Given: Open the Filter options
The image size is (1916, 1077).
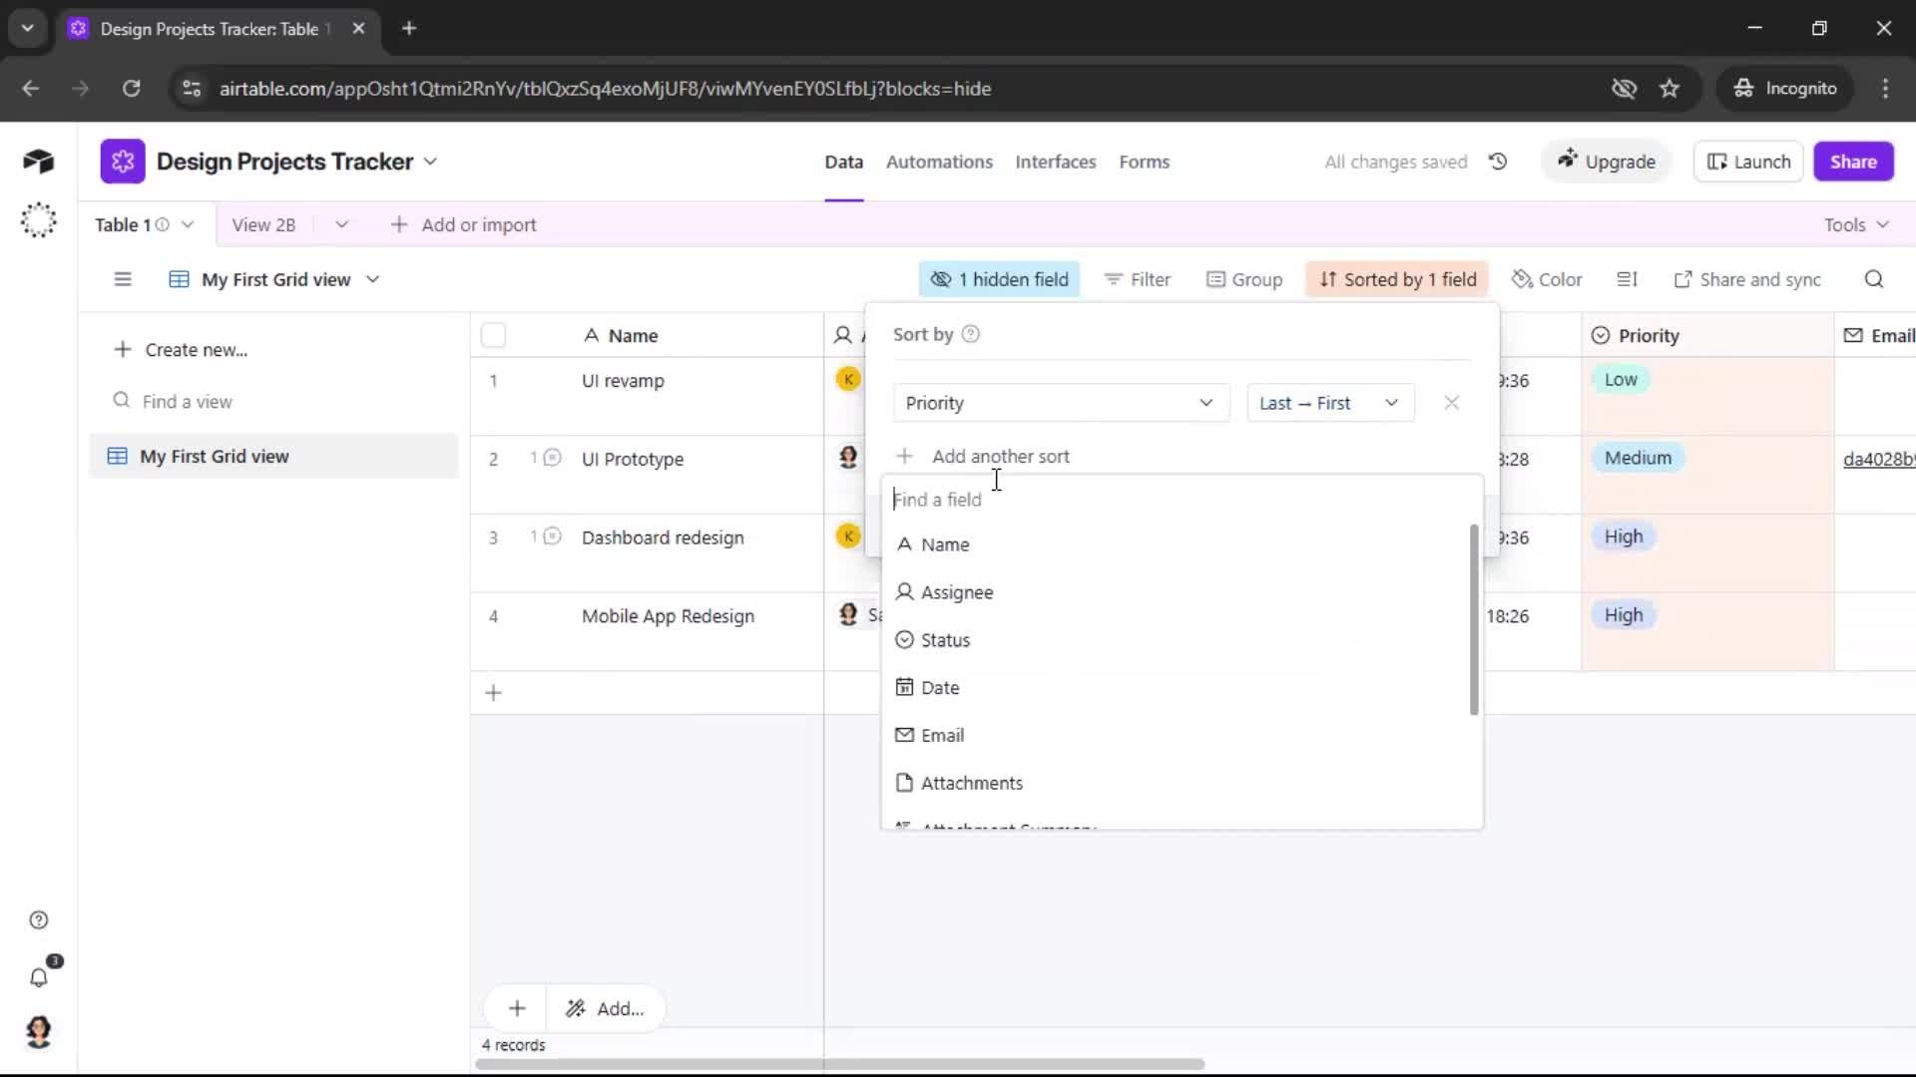Looking at the screenshot, I should pyautogui.click(x=1138, y=279).
